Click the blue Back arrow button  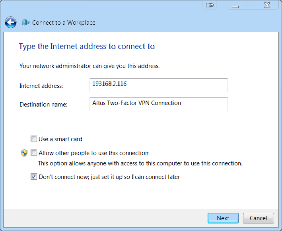(x=11, y=22)
